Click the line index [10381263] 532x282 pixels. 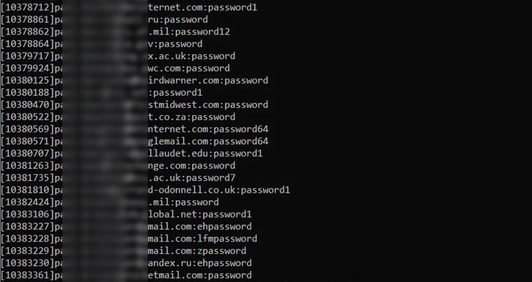(x=27, y=166)
